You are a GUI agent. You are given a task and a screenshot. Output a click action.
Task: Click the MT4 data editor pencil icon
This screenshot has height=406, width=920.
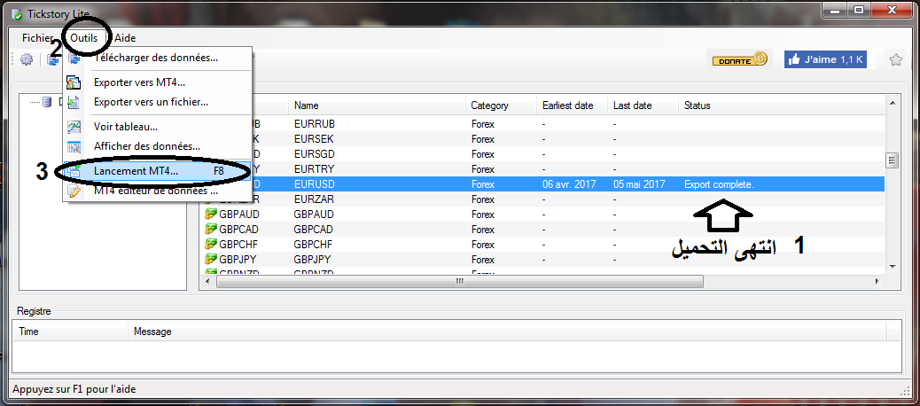74,191
